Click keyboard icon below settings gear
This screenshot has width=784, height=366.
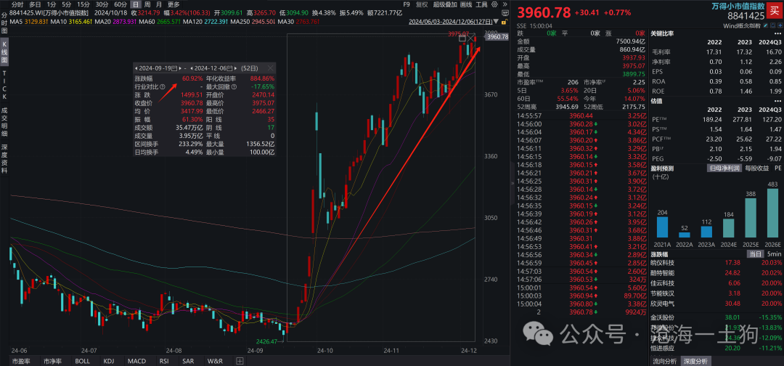click(505, 12)
